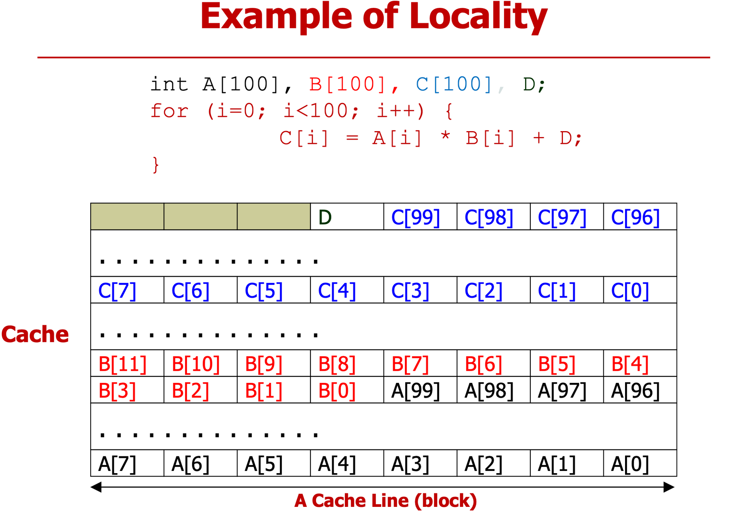
Task: Select the A[99] cache cell
Action: [x=420, y=390]
